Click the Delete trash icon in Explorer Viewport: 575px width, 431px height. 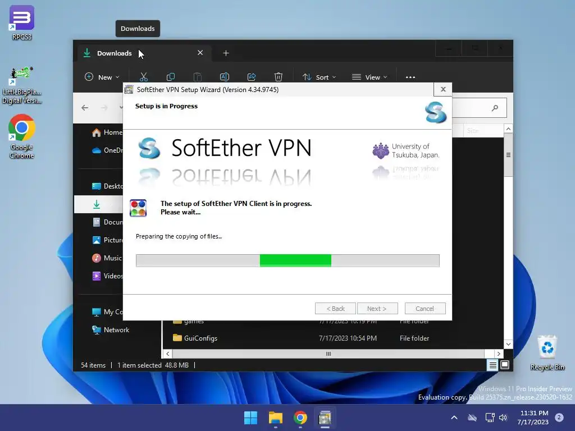coord(279,77)
